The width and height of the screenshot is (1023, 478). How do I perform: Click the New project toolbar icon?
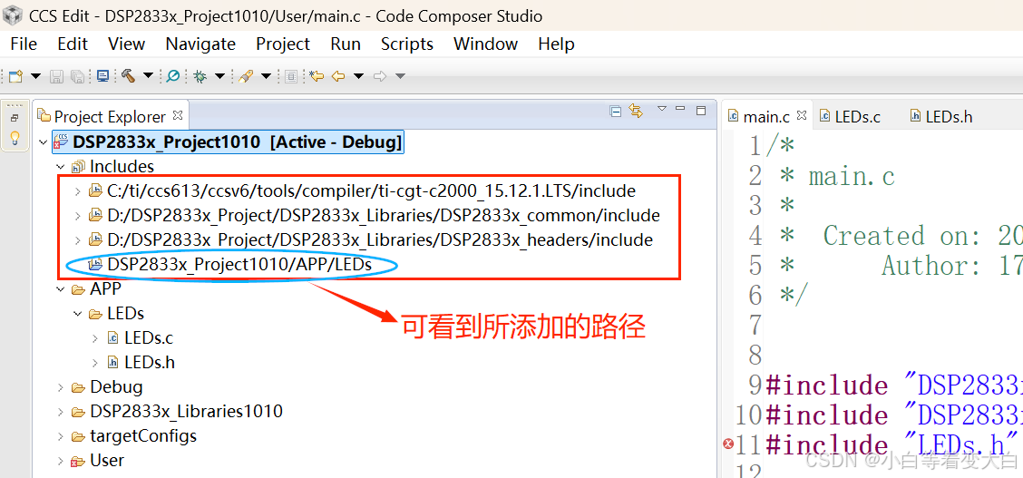(15, 76)
